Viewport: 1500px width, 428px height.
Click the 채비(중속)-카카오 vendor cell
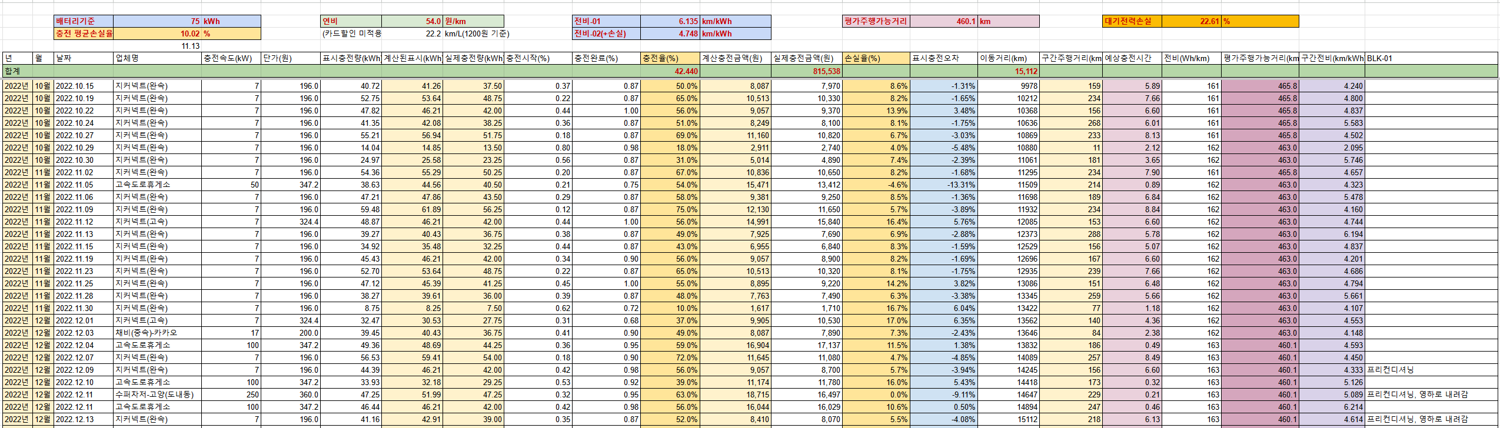tap(157, 333)
